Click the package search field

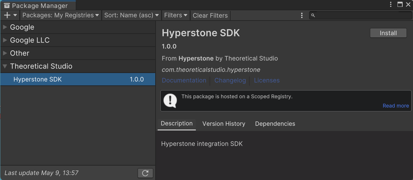[x=360, y=15]
